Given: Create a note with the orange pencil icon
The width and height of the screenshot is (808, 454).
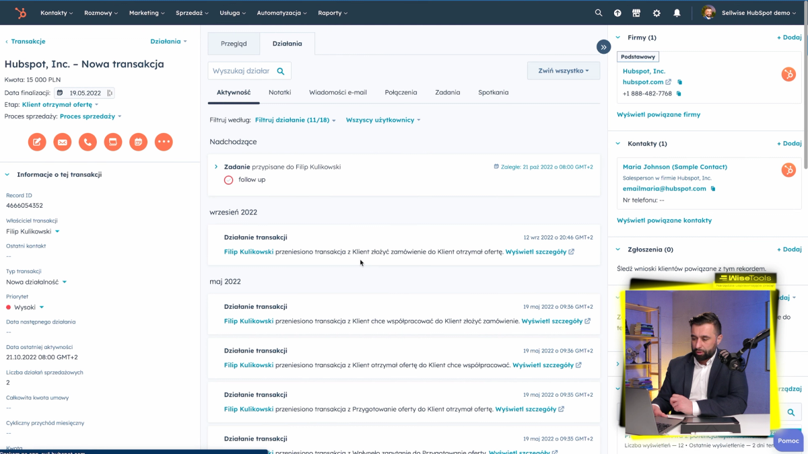Looking at the screenshot, I should tap(37, 142).
